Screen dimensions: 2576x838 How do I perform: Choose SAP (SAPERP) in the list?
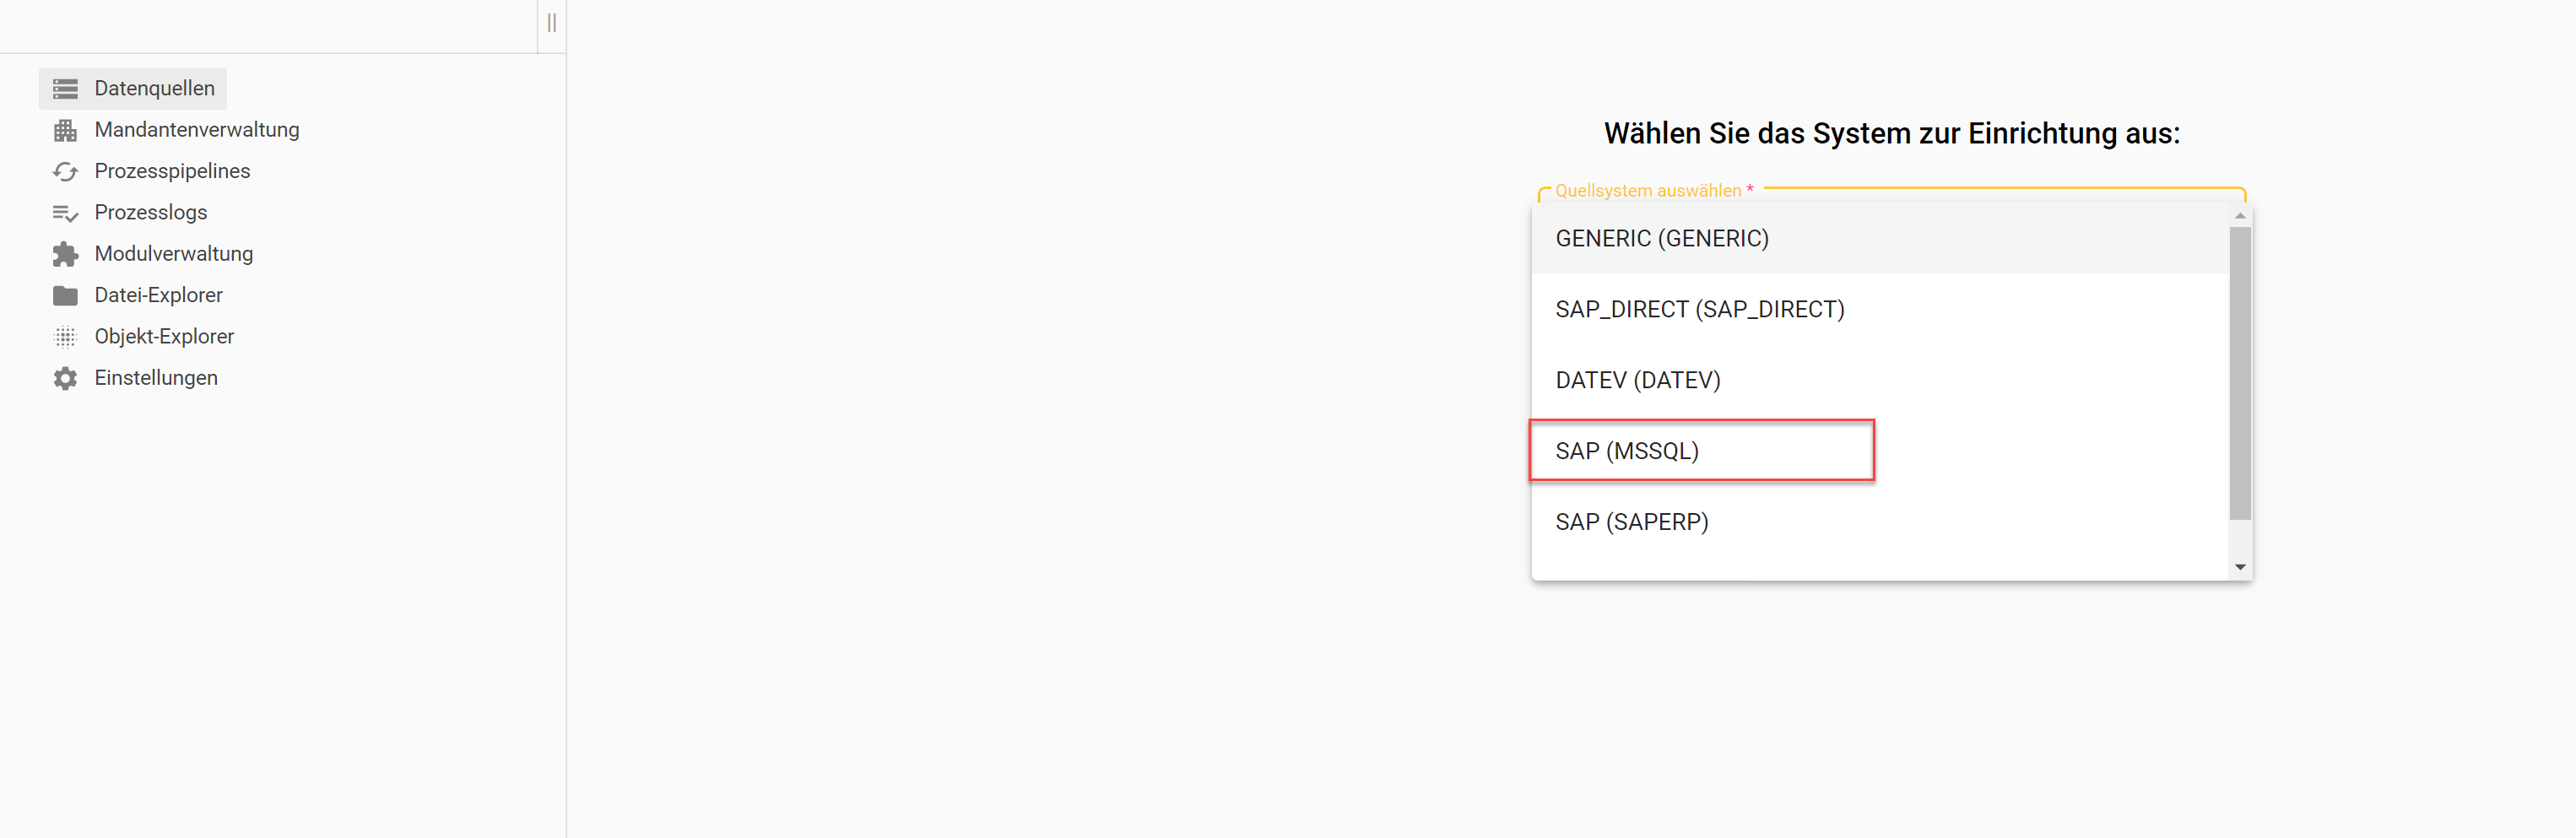[1631, 522]
